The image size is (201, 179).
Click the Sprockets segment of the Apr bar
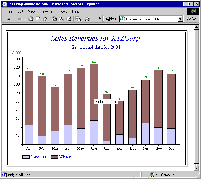pyautogui.click(x=68, y=135)
